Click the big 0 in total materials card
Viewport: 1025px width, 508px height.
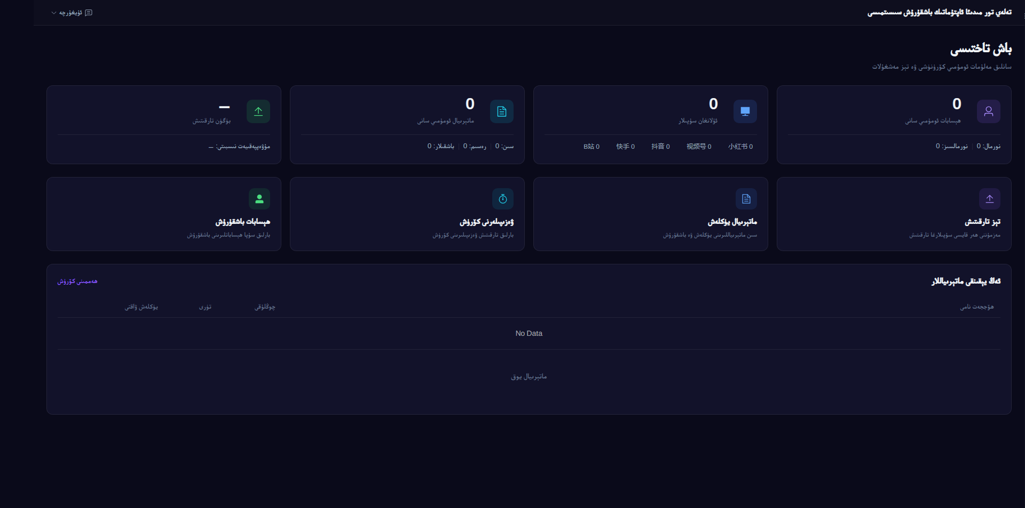click(470, 104)
